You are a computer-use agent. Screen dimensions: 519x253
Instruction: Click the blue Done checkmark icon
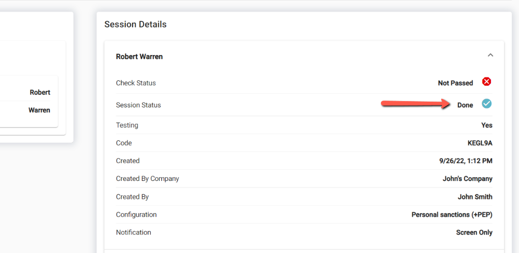pos(487,104)
